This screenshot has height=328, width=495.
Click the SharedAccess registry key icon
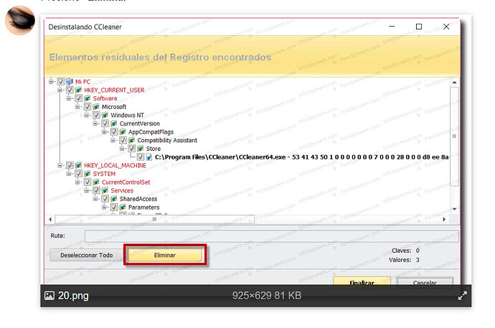coord(113,199)
